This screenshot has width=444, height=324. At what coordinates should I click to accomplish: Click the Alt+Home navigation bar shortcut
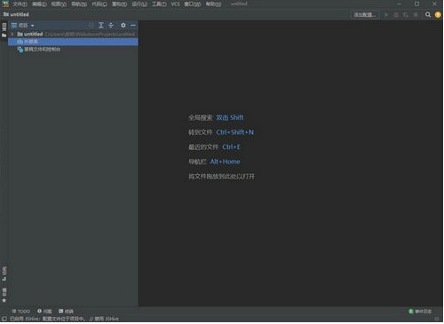[x=225, y=162]
